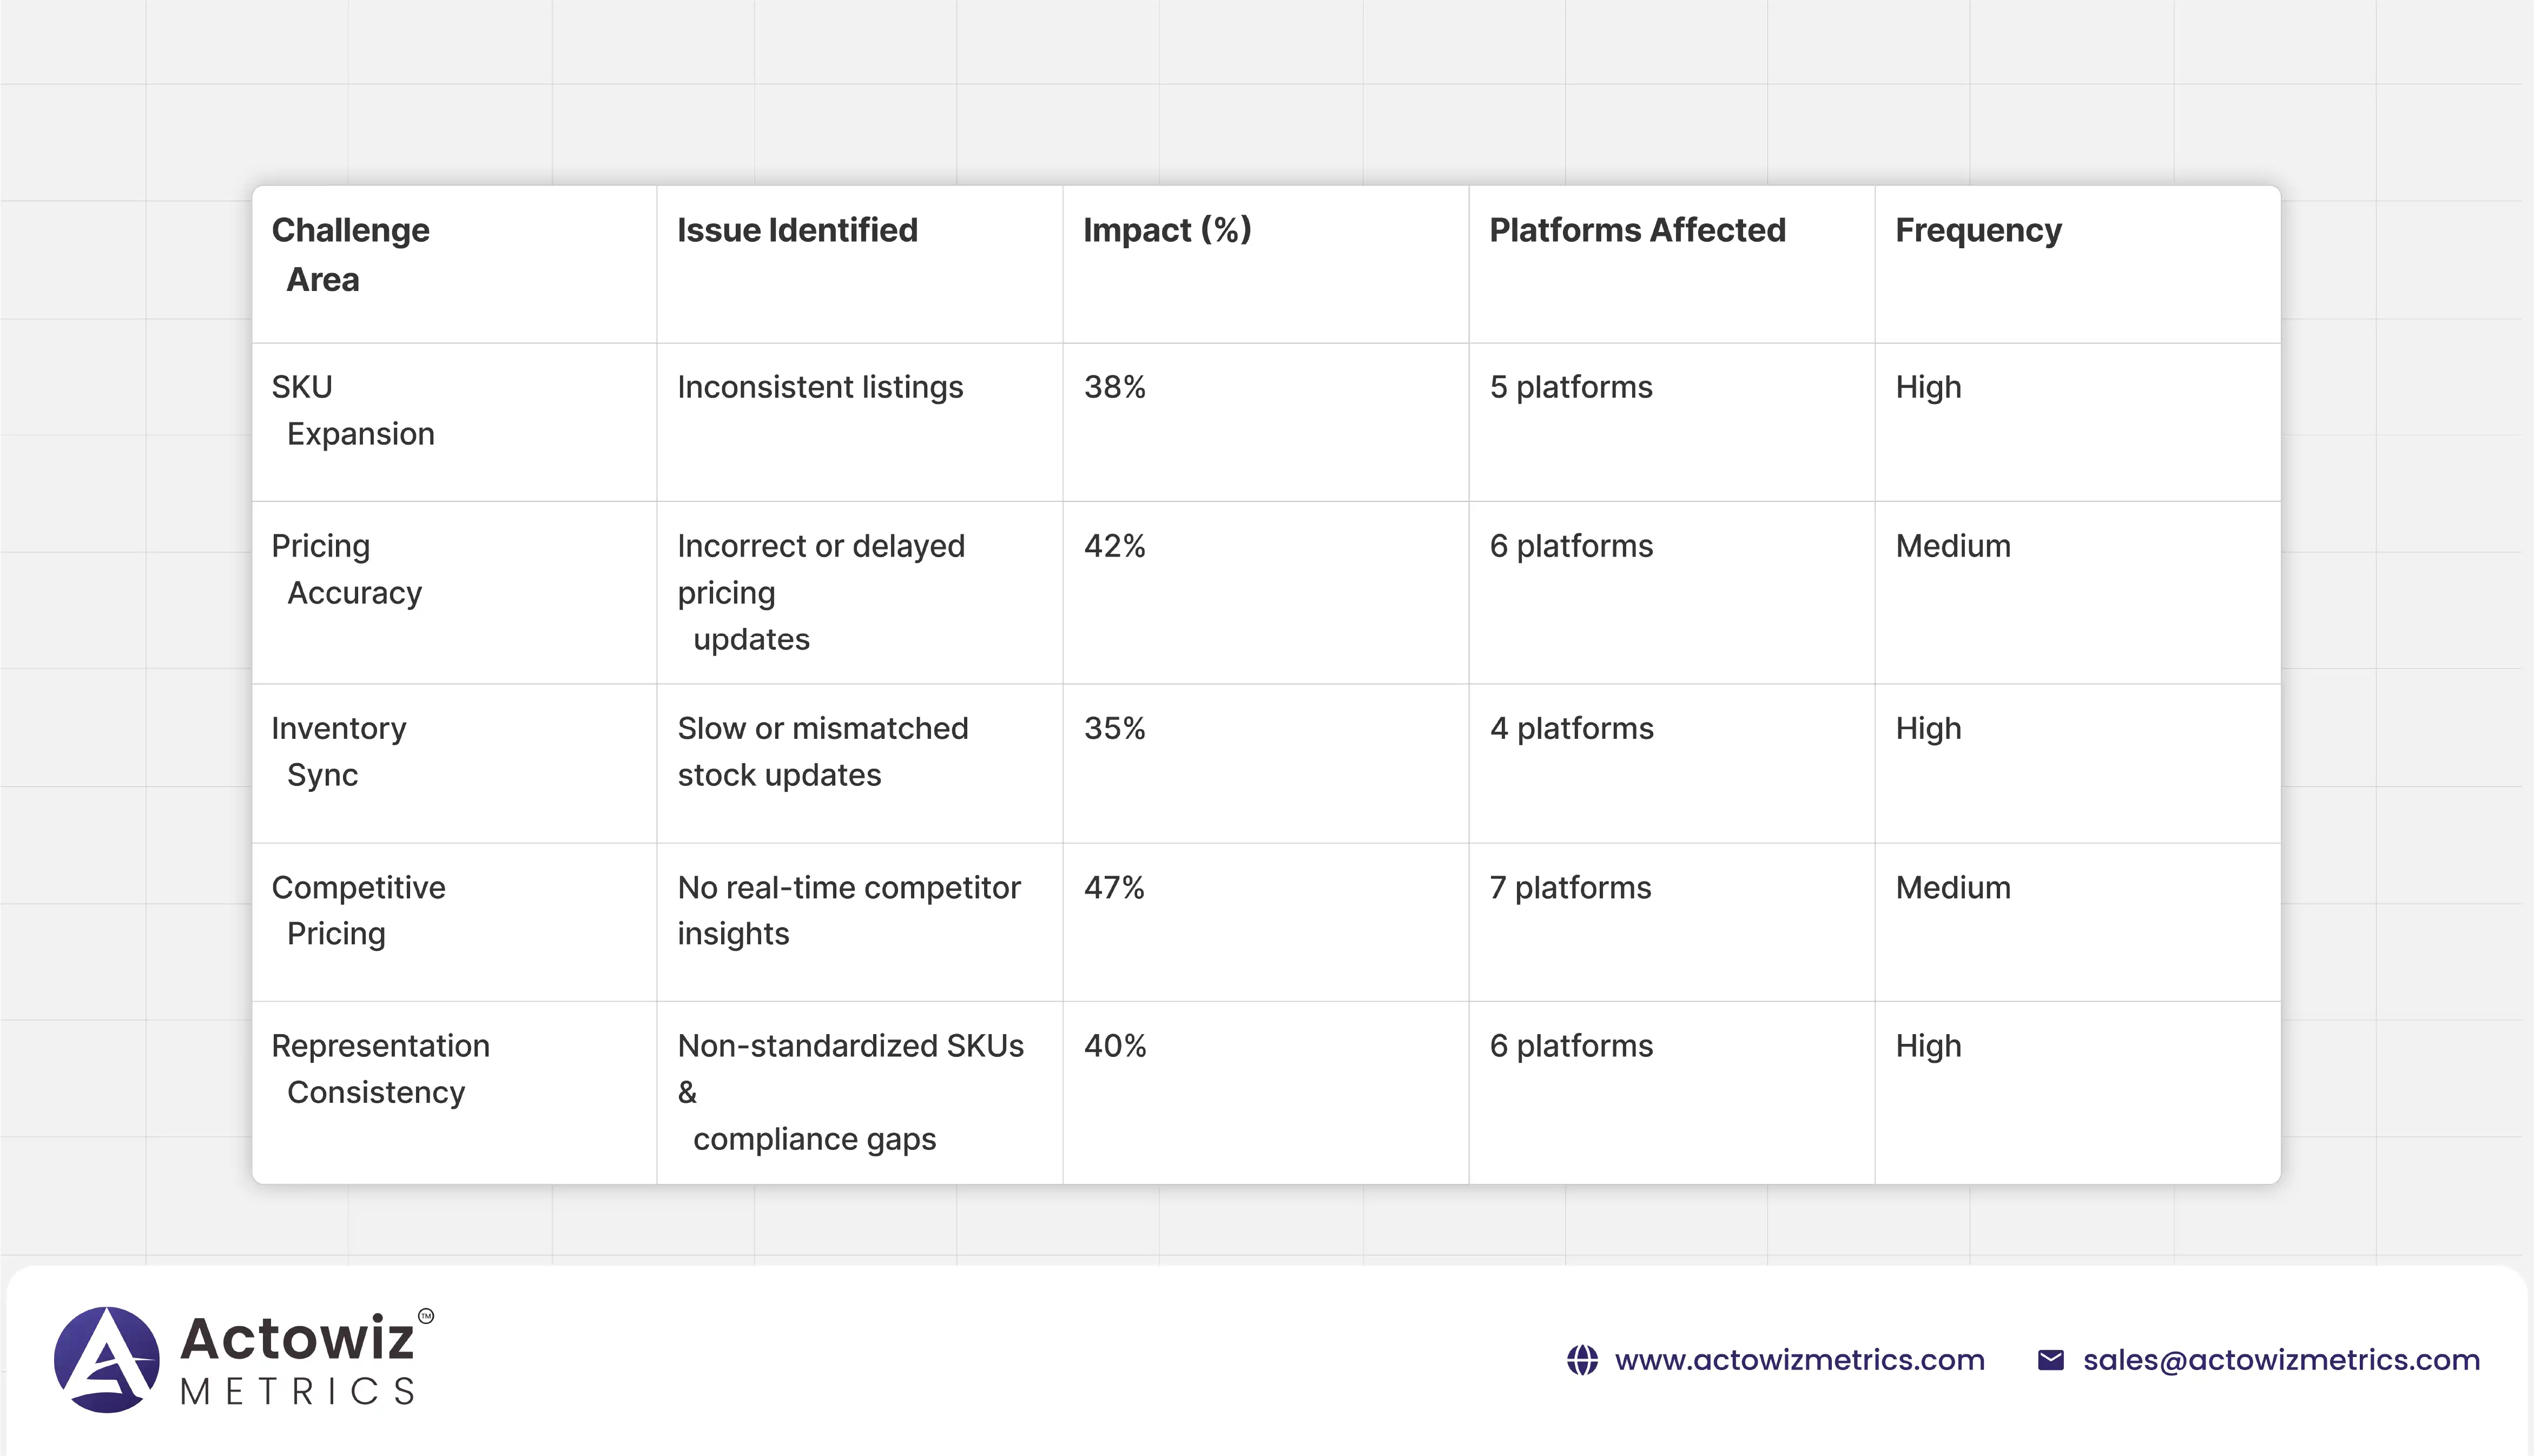
Task: Click the 38% impact value cell
Action: tap(1114, 387)
